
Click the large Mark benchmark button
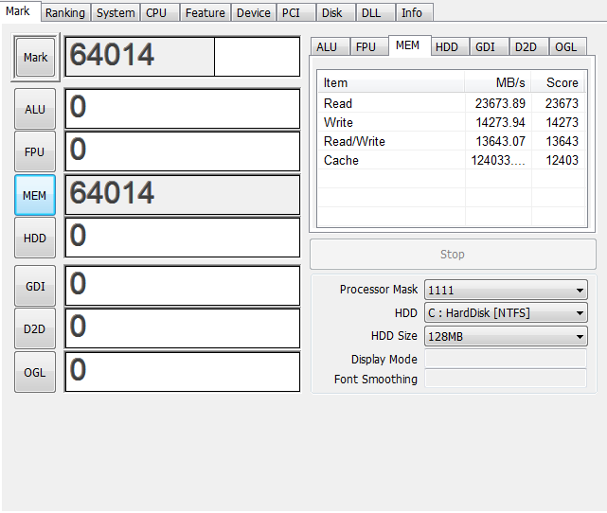(35, 57)
